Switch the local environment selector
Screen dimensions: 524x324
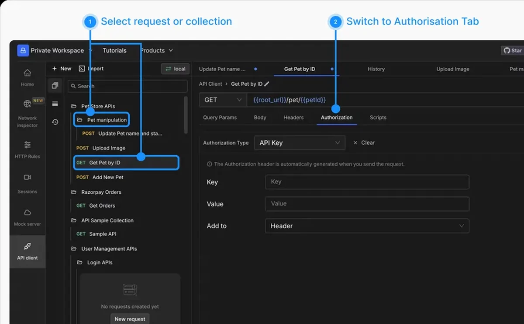175,69
